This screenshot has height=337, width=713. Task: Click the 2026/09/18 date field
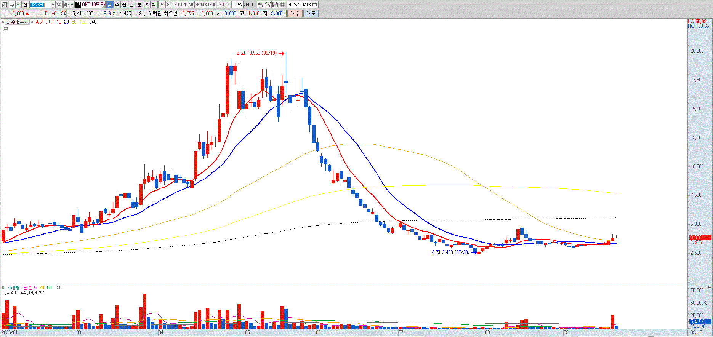(x=299, y=5)
